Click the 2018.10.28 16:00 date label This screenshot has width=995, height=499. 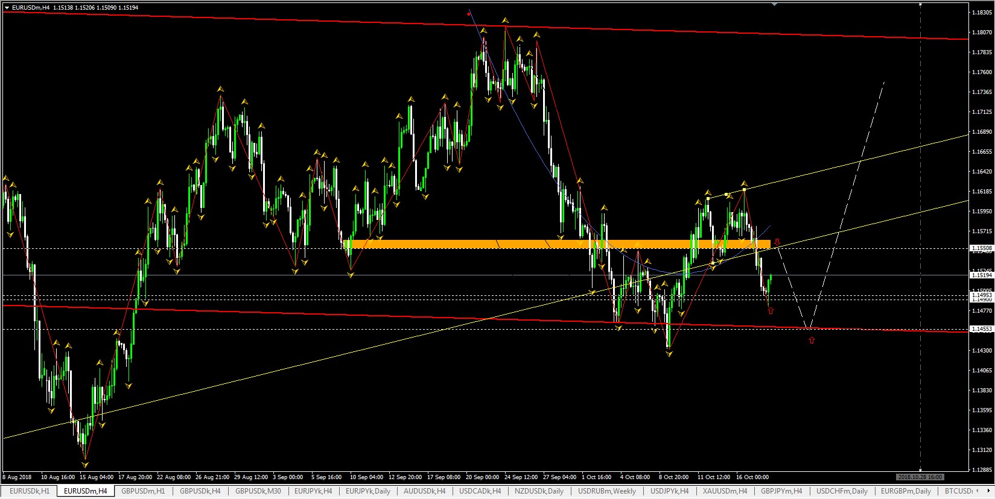920,477
